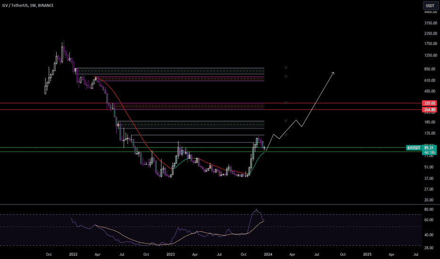This screenshot has height=259, width=440.
Task: Click the 2022 label on the time axis
Action: click(x=73, y=254)
